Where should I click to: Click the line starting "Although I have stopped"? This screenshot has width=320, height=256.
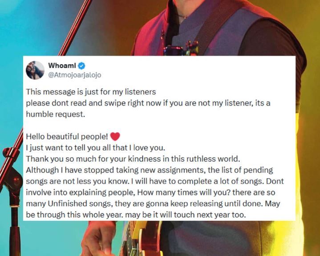149,170
